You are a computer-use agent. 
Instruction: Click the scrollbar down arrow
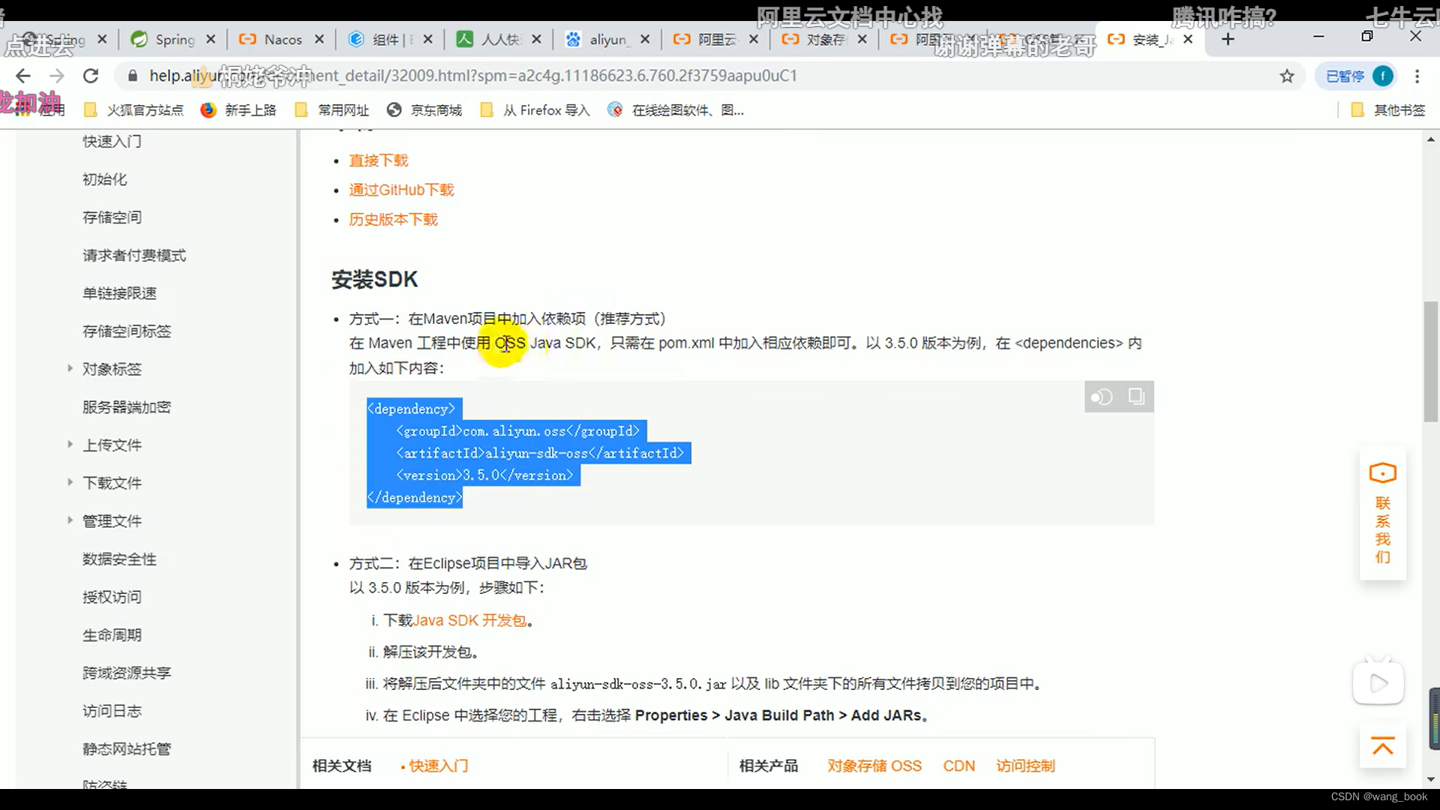tap(1430, 780)
